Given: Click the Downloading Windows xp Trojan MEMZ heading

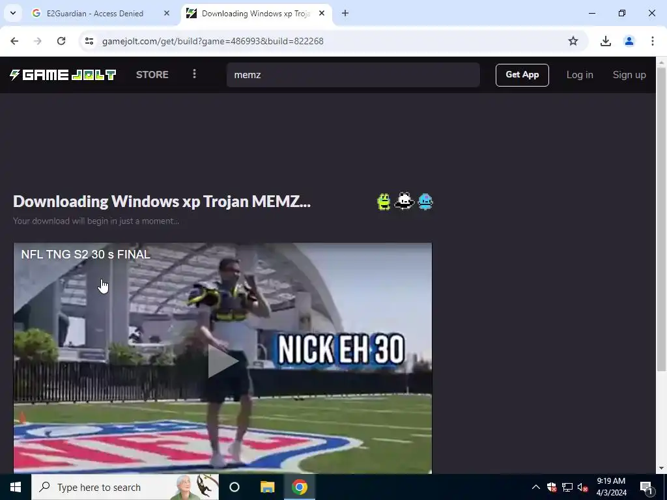Looking at the screenshot, I should [162, 201].
